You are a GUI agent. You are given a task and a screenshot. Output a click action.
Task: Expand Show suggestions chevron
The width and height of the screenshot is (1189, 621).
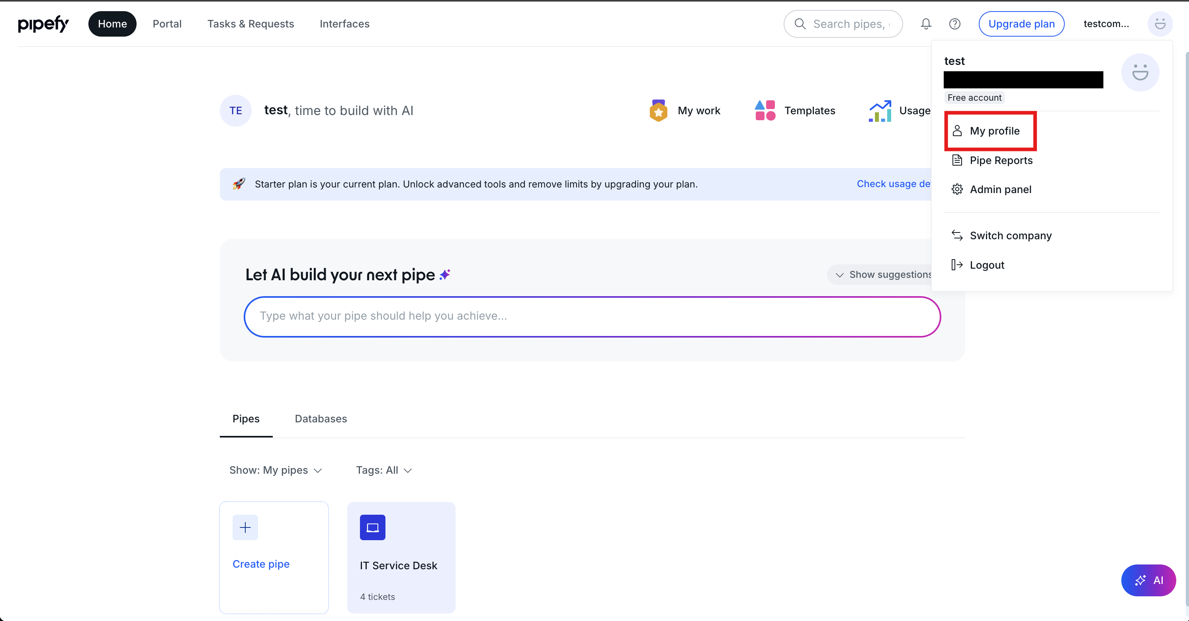(840, 275)
